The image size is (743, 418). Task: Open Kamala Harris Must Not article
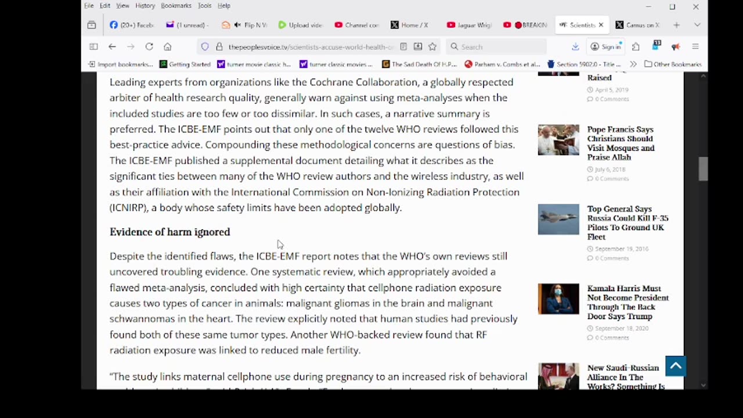coord(627,302)
